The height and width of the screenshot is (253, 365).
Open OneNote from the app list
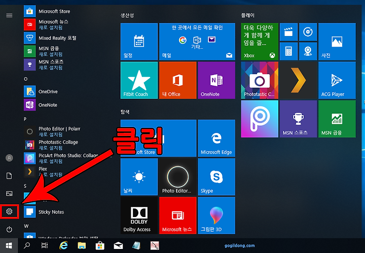click(x=67, y=105)
